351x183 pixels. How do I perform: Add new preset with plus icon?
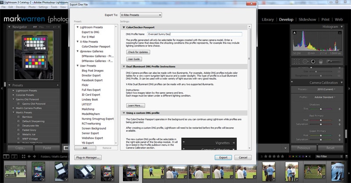[x=57, y=85]
